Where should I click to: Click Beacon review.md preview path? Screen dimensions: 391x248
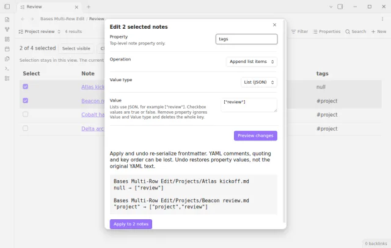pyautogui.click(x=181, y=200)
